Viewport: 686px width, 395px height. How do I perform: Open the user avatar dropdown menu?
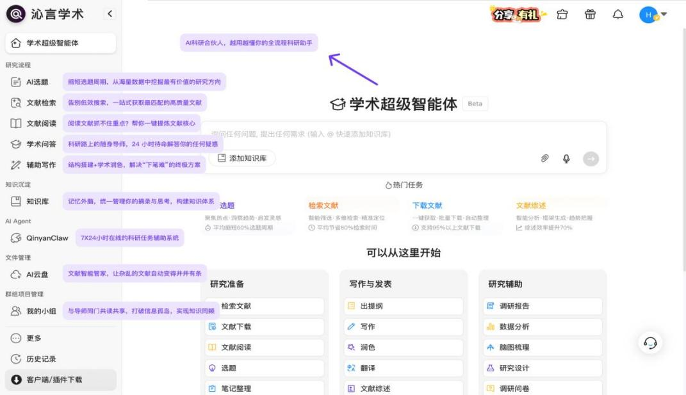[653, 15]
